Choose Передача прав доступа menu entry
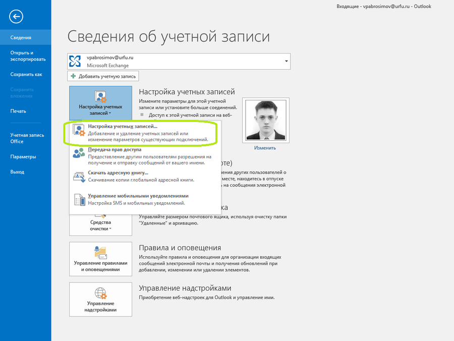Viewport: 454px width, 341px height. [x=145, y=156]
